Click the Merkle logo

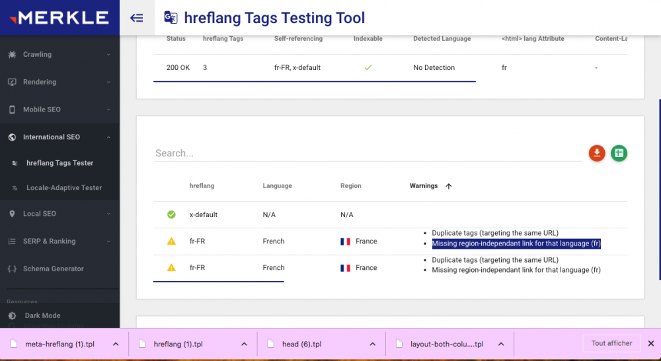[x=59, y=18]
